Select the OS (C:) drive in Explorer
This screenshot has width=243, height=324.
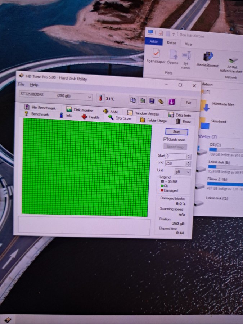click(x=220, y=150)
